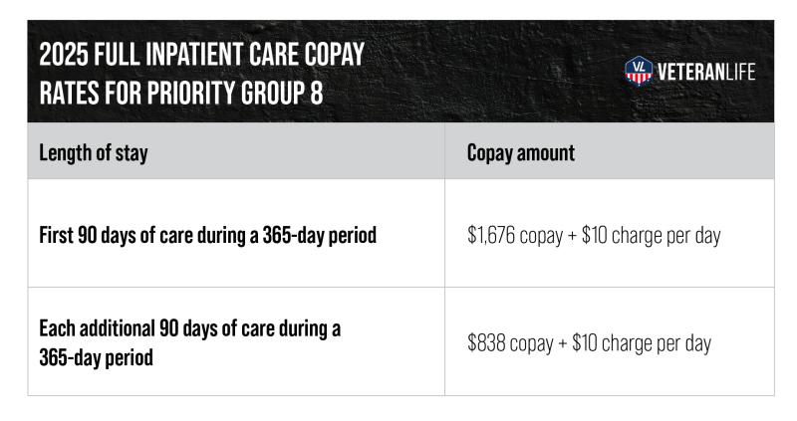The height and width of the screenshot is (421, 797).
Task: Select the Each additional 90 days row label
Action: coord(189,342)
